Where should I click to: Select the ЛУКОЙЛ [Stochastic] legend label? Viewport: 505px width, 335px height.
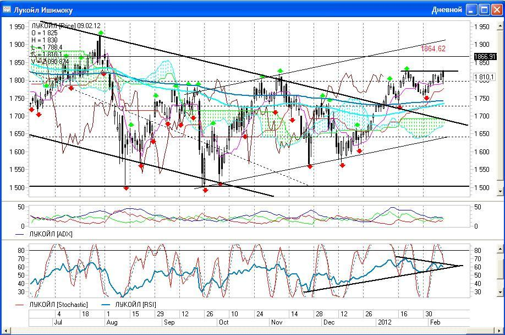click(x=58, y=305)
